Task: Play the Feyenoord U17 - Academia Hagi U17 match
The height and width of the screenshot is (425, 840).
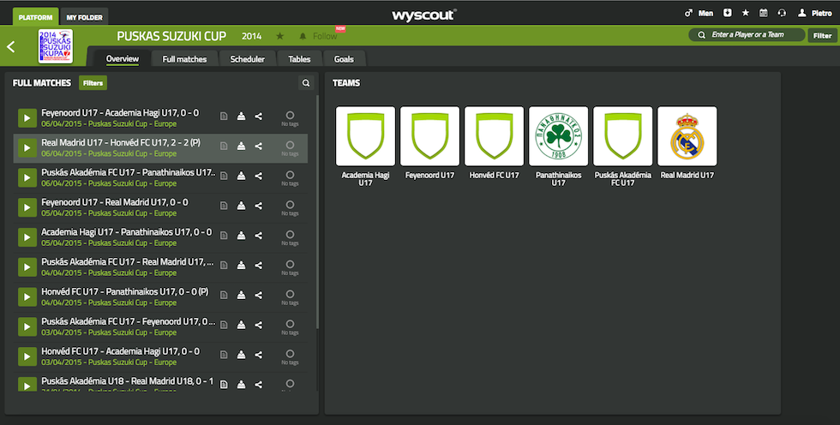Action: [x=27, y=117]
